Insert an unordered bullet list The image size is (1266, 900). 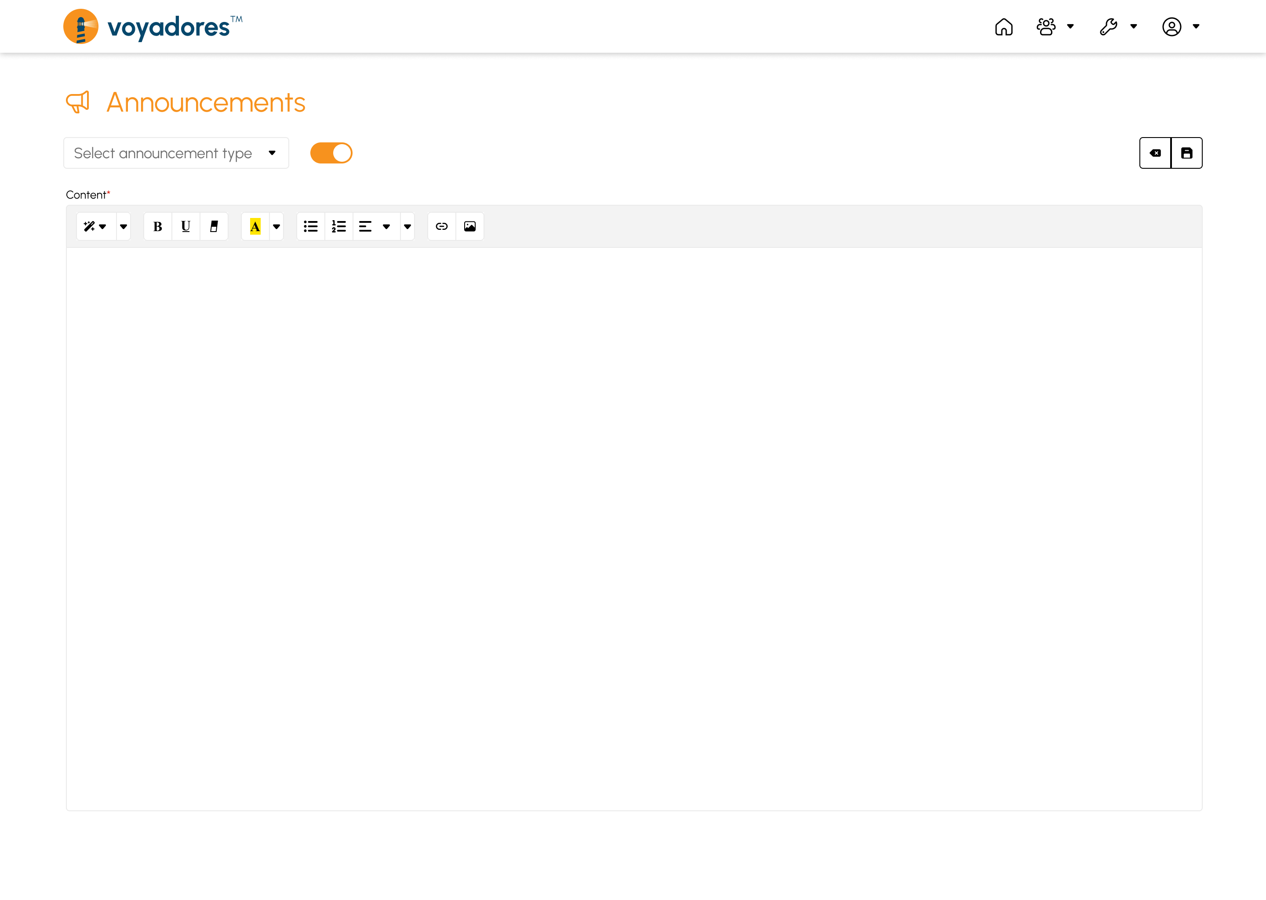pyautogui.click(x=311, y=226)
